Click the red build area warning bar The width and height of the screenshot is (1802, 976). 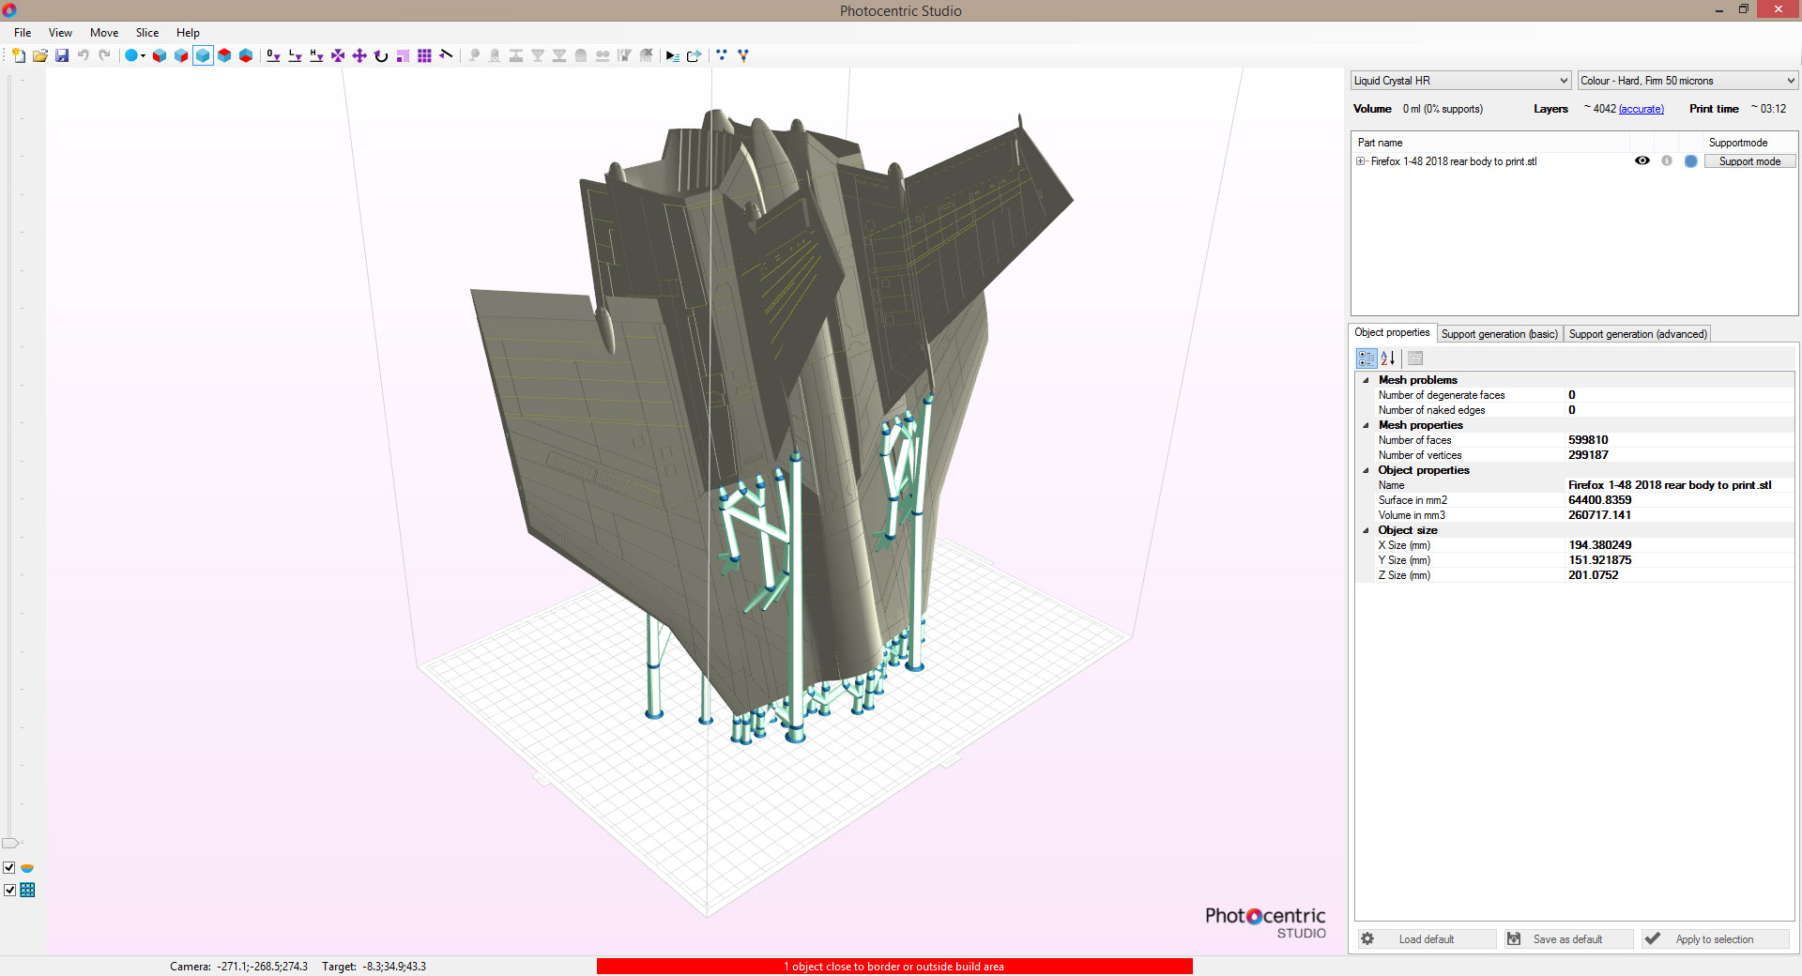coord(894,967)
